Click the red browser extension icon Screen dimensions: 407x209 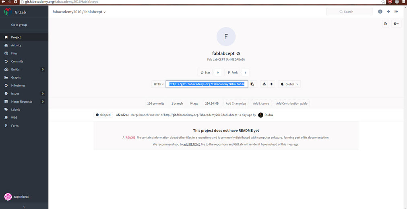click(x=390, y=2)
